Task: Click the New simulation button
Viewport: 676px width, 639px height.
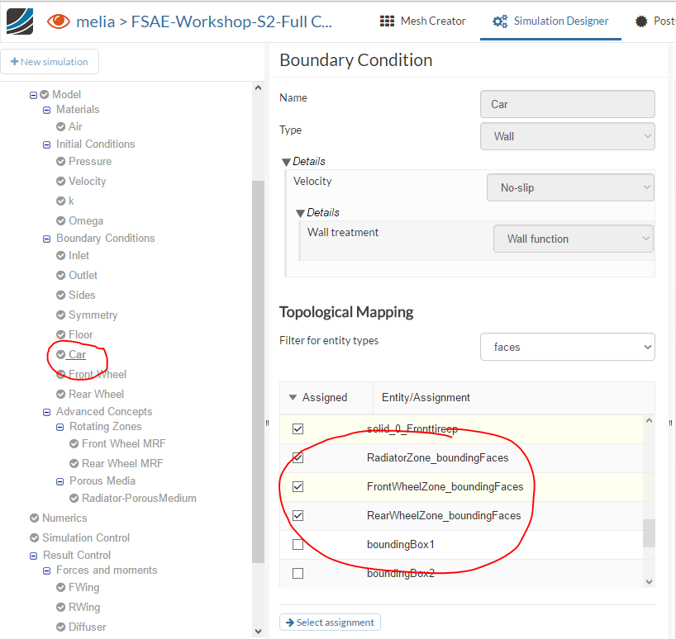Action: pos(50,62)
